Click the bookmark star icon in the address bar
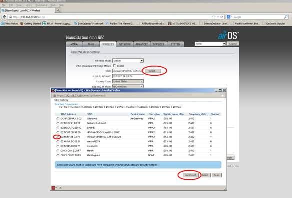Screen dimensions: 292x198 click(x=214, y=17)
